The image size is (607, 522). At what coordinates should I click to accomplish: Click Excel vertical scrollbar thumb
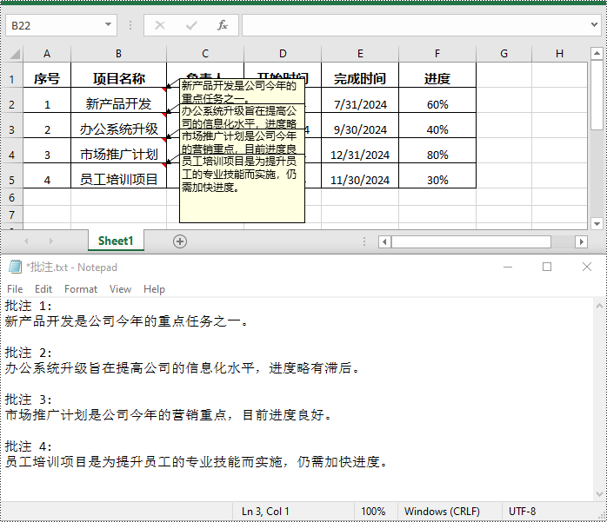(x=597, y=95)
